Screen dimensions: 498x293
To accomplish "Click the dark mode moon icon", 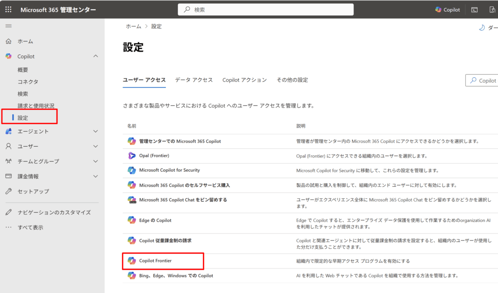I will (481, 28).
